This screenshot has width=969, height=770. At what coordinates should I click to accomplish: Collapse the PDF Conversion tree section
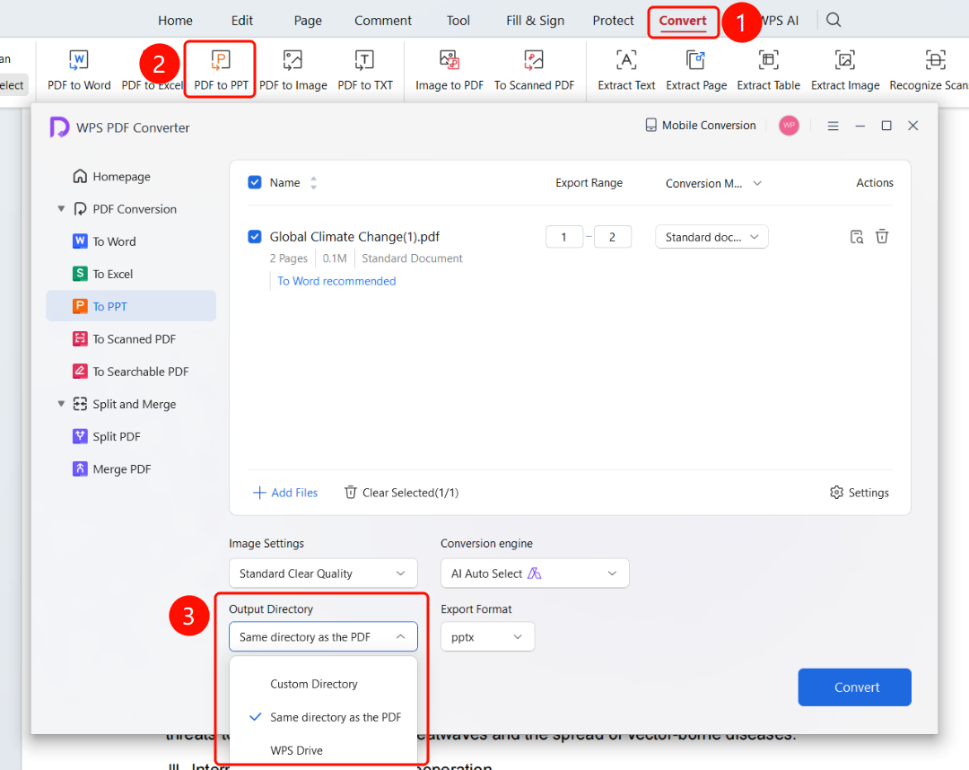point(61,209)
